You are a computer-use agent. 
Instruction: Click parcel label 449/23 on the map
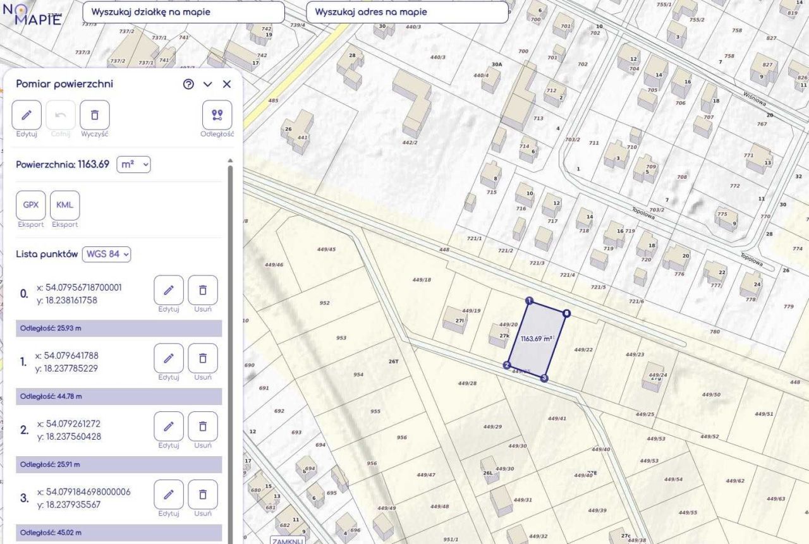point(635,354)
